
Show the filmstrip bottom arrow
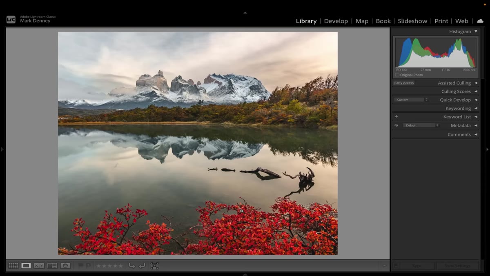[x=245, y=274]
